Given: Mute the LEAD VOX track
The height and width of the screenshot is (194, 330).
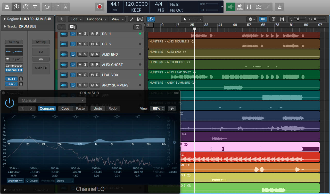Looking at the screenshot, I should [80, 75].
